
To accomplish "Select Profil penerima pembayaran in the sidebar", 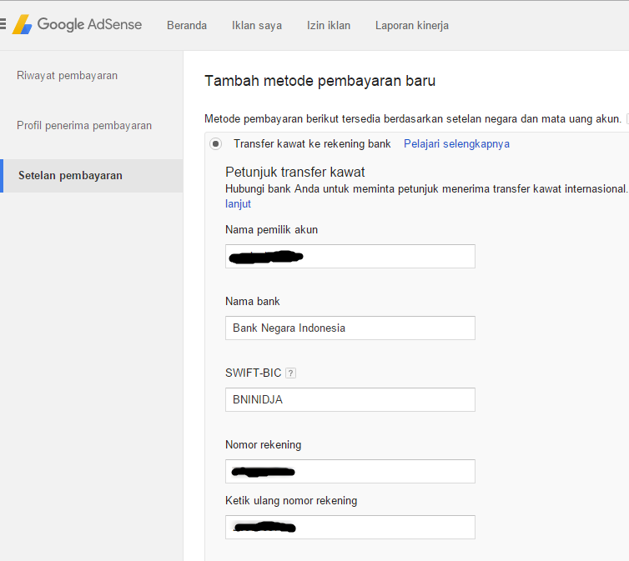I will pyautogui.click(x=84, y=126).
